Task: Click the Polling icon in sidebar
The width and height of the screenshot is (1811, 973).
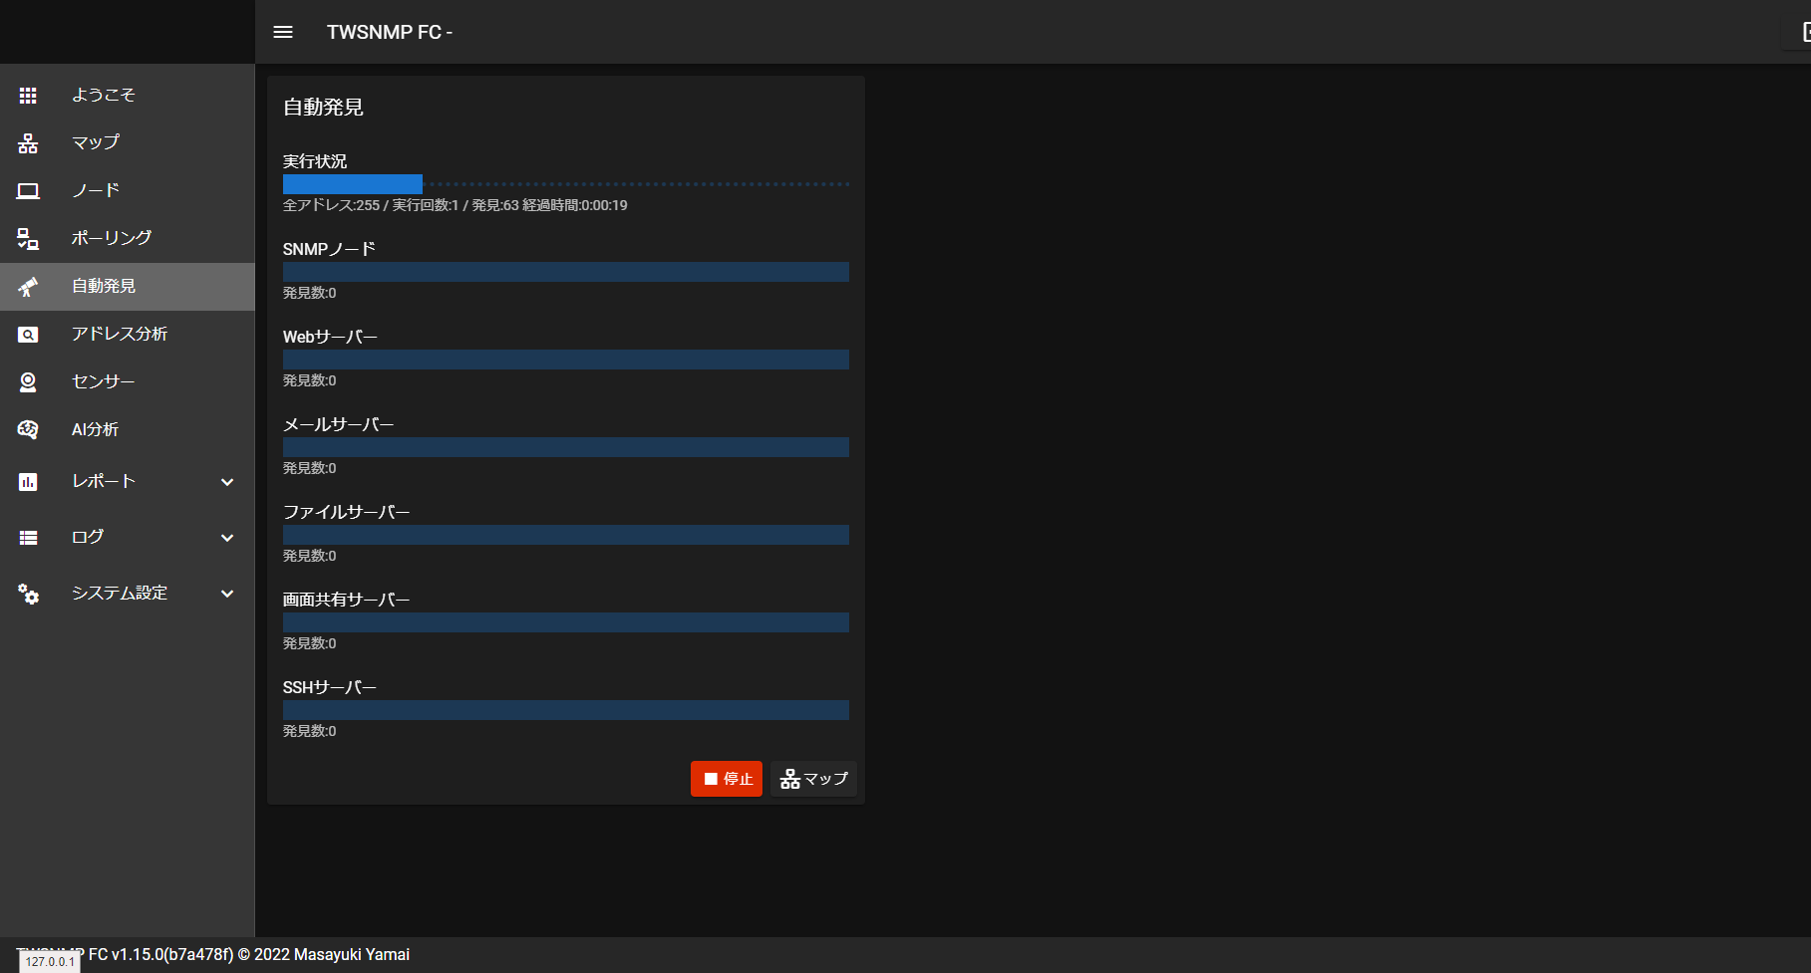Action: click(x=28, y=239)
